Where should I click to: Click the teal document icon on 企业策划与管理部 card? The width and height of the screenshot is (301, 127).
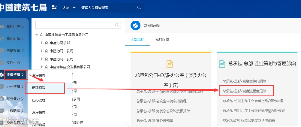(222, 64)
